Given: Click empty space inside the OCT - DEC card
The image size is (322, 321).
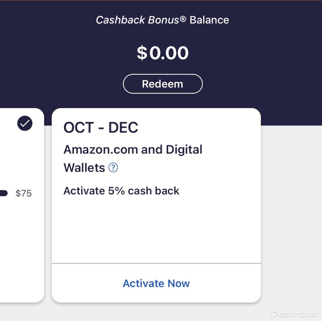Looking at the screenshot, I should (156, 229).
